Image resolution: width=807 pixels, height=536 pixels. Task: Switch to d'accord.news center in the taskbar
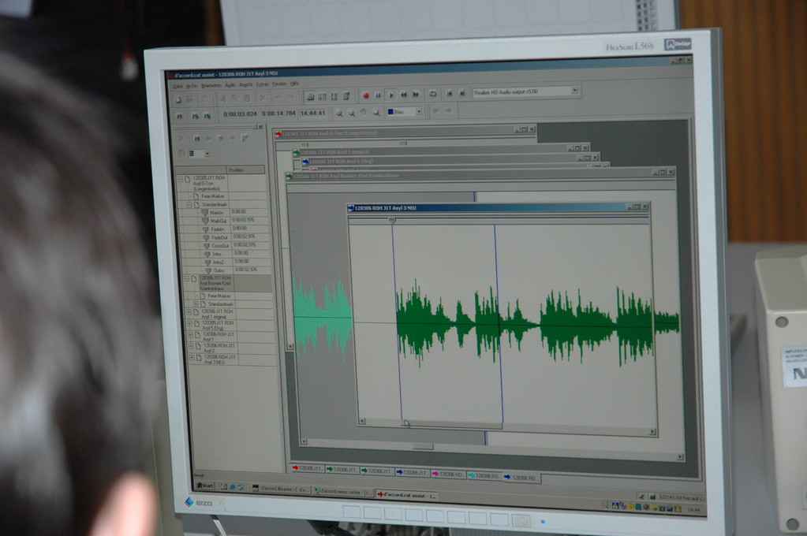(x=342, y=491)
